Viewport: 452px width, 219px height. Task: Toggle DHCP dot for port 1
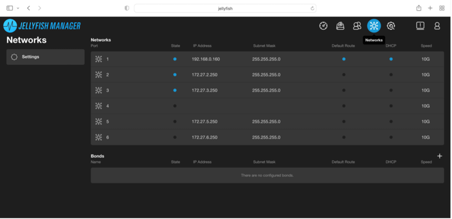(391, 59)
